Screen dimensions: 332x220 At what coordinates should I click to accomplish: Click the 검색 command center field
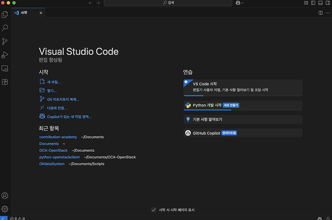tap(168, 3)
